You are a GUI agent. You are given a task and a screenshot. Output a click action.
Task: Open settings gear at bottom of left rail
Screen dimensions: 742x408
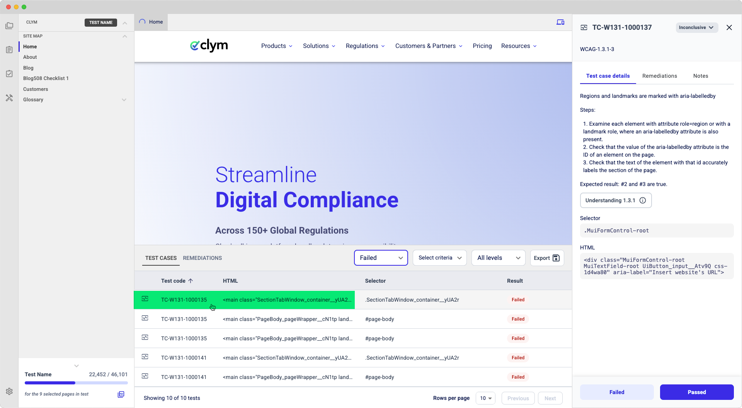[9, 391]
